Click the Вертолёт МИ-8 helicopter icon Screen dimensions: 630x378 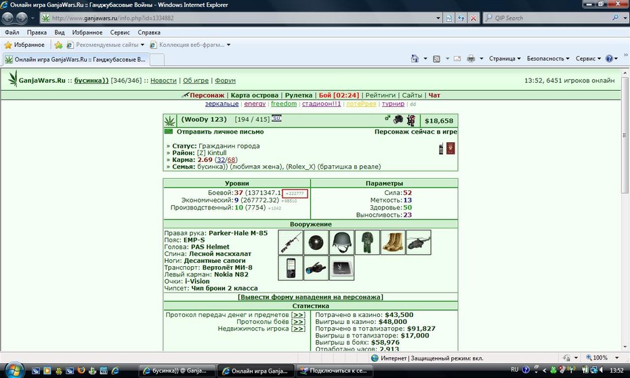coord(419,243)
